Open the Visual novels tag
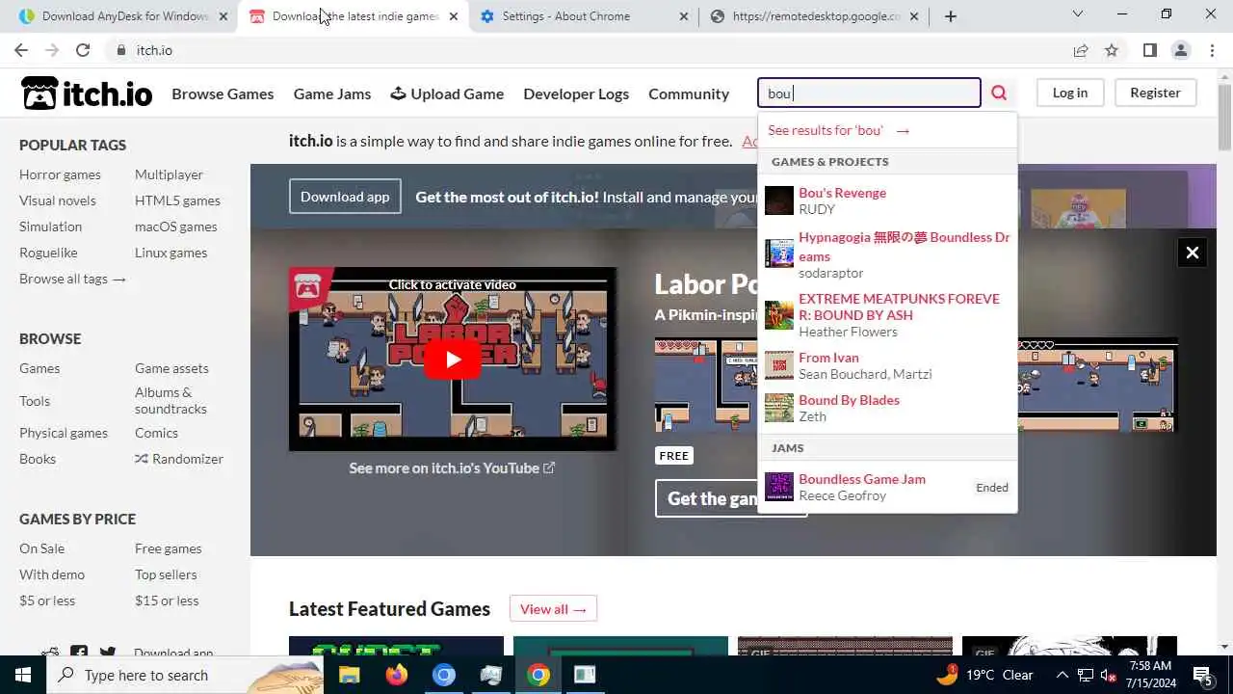1233x694 pixels. click(x=58, y=200)
